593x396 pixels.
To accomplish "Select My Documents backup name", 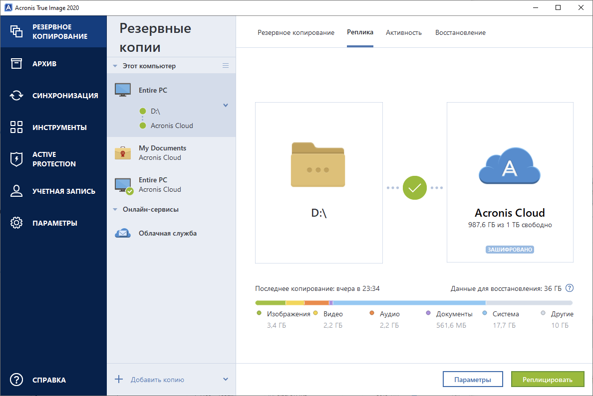I will click(x=162, y=148).
